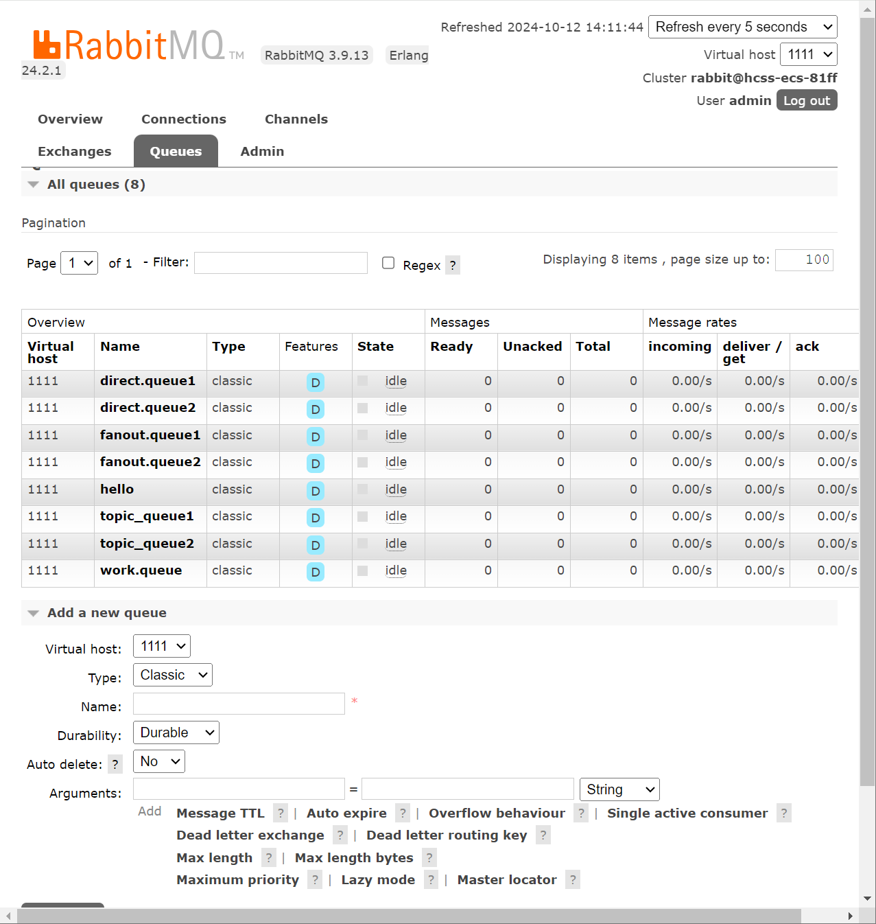Open the hello queue link

(x=117, y=489)
